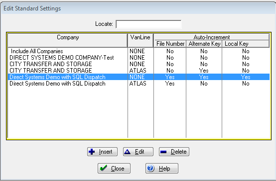
Task: Click File Number Yes in last Direct Systems row
Action: 170,84
